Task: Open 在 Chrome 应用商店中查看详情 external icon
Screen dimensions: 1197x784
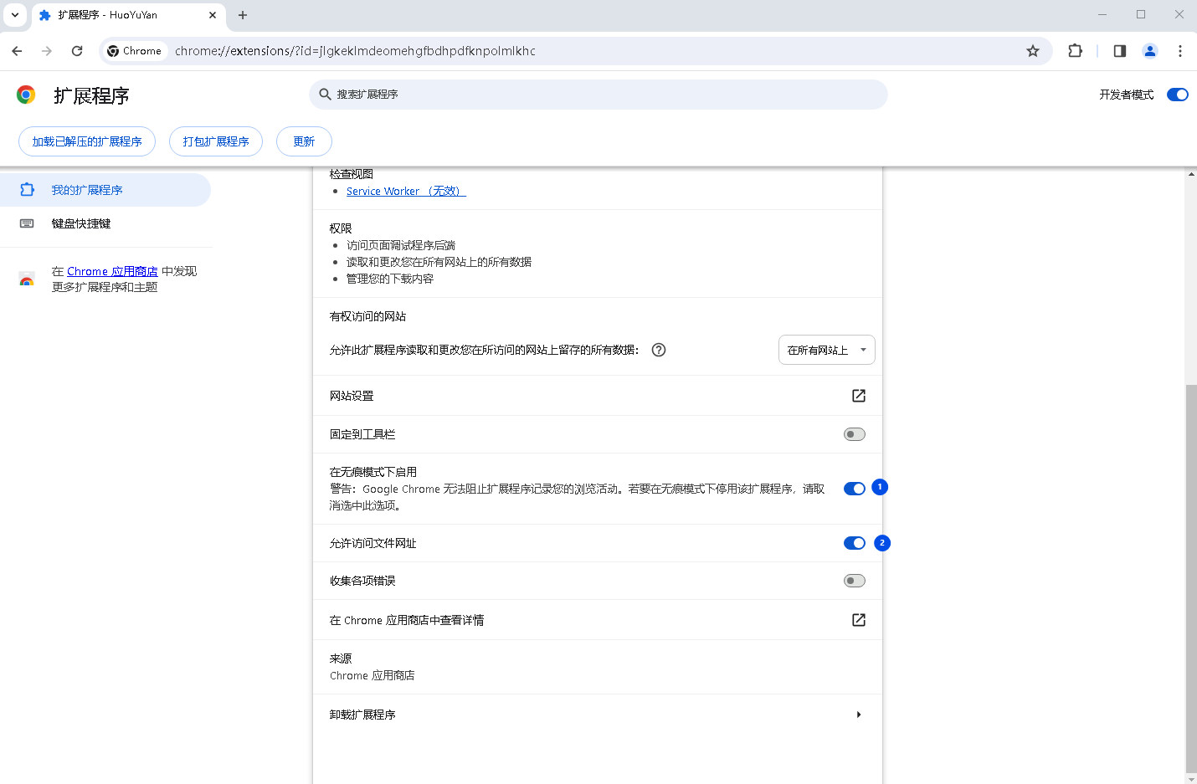Action: coord(859,620)
